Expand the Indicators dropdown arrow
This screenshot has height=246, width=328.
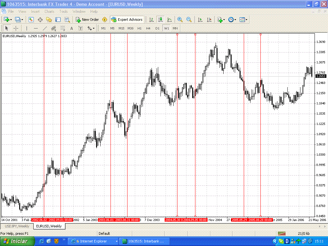click(x=224, y=20)
